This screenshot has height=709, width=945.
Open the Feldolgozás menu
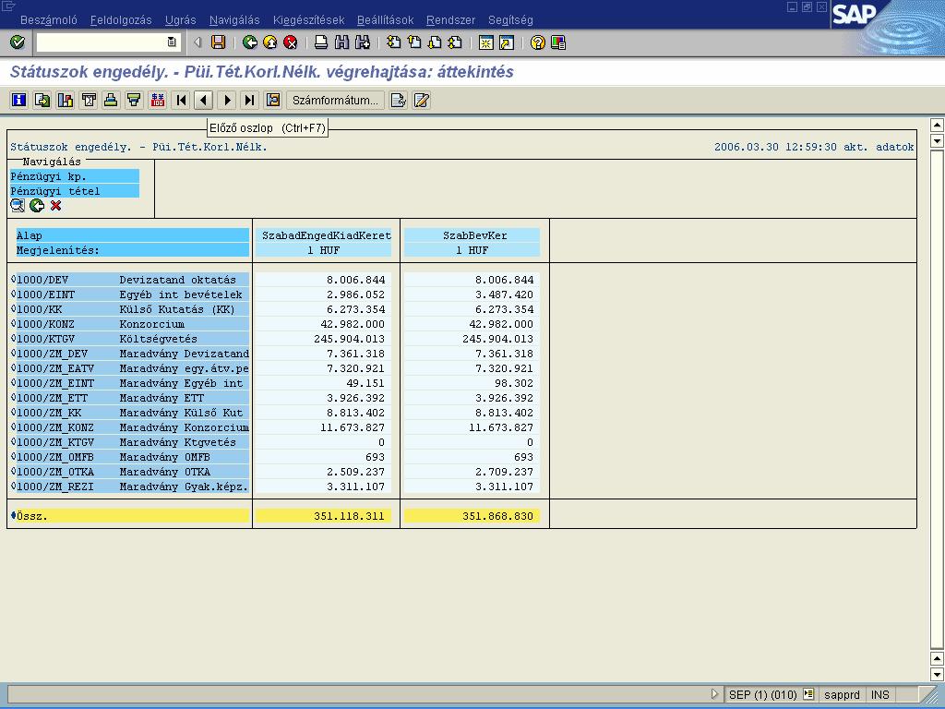[121, 20]
